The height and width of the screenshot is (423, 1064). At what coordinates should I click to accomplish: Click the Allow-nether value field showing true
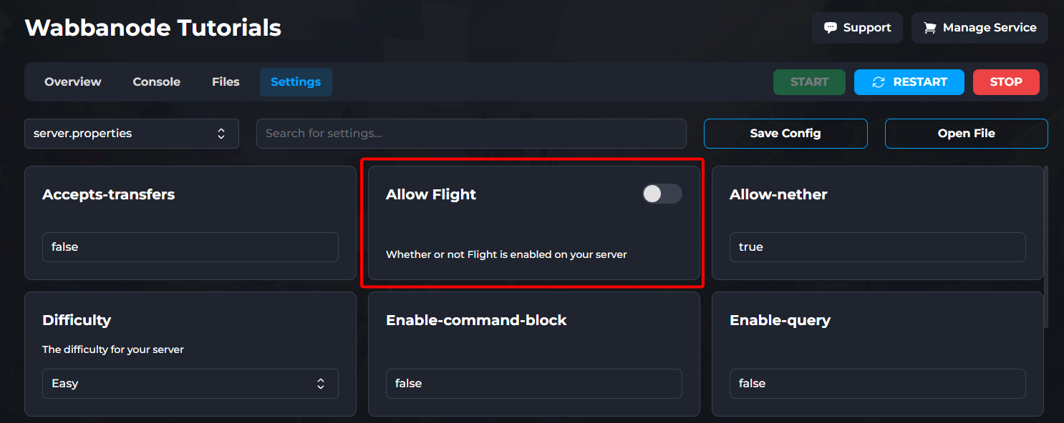tap(877, 247)
